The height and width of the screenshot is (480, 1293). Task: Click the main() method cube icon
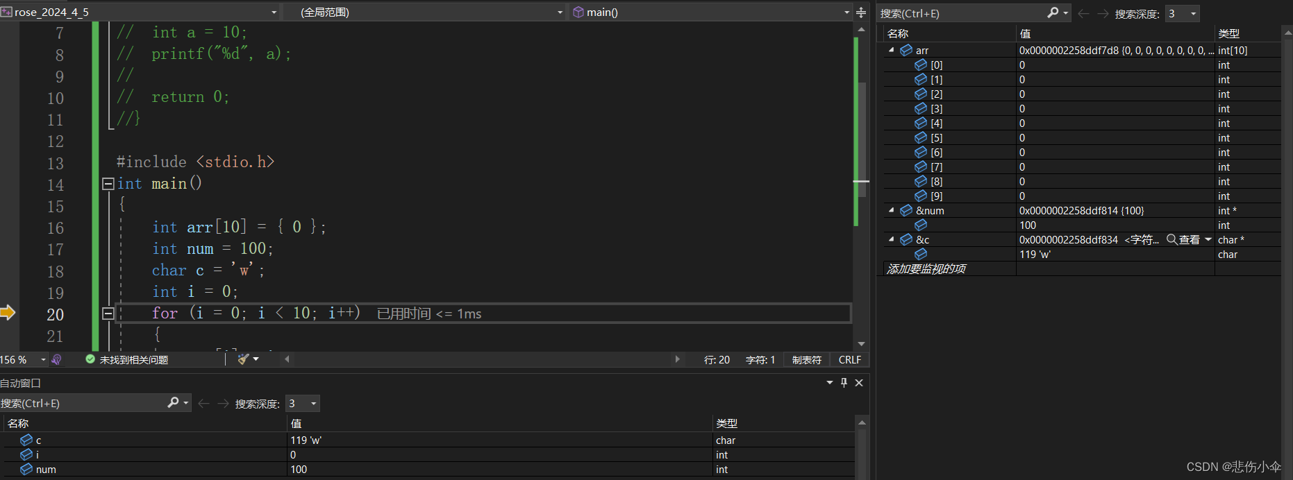[x=578, y=12]
